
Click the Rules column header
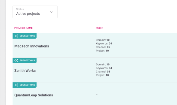click(x=99, y=28)
